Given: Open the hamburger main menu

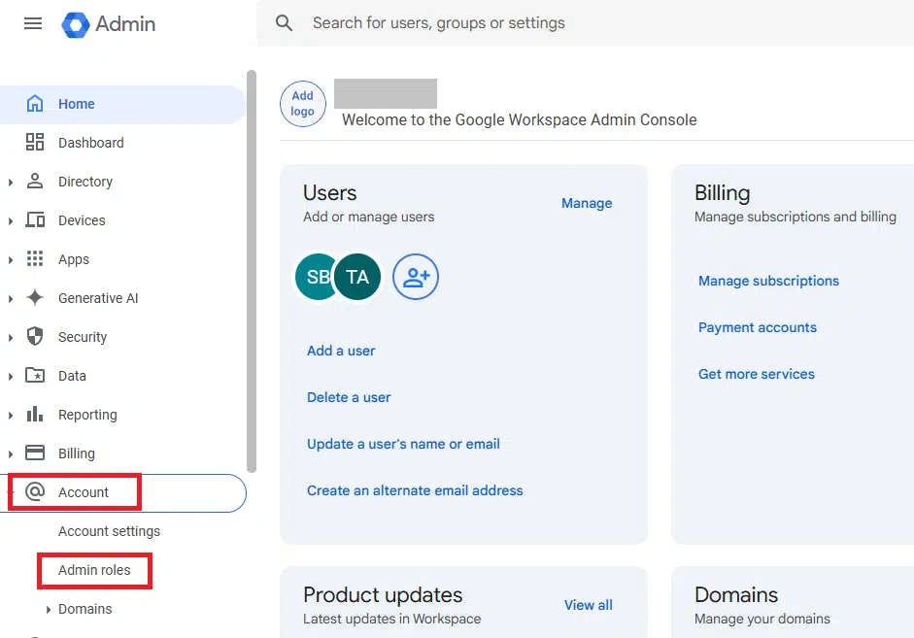Looking at the screenshot, I should (x=33, y=23).
